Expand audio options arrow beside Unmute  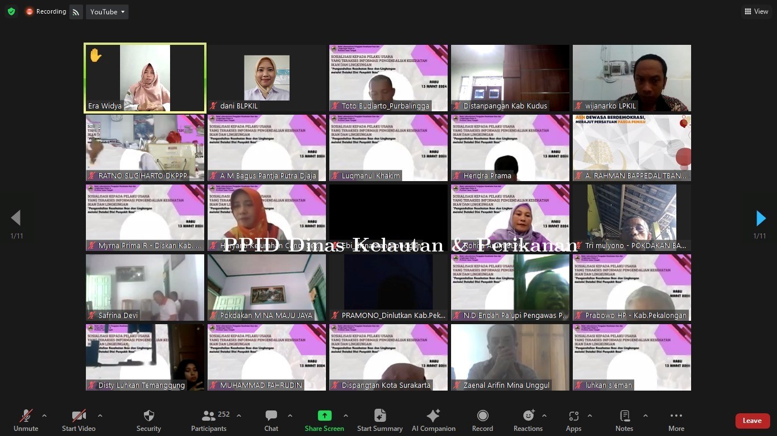pyautogui.click(x=44, y=416)
